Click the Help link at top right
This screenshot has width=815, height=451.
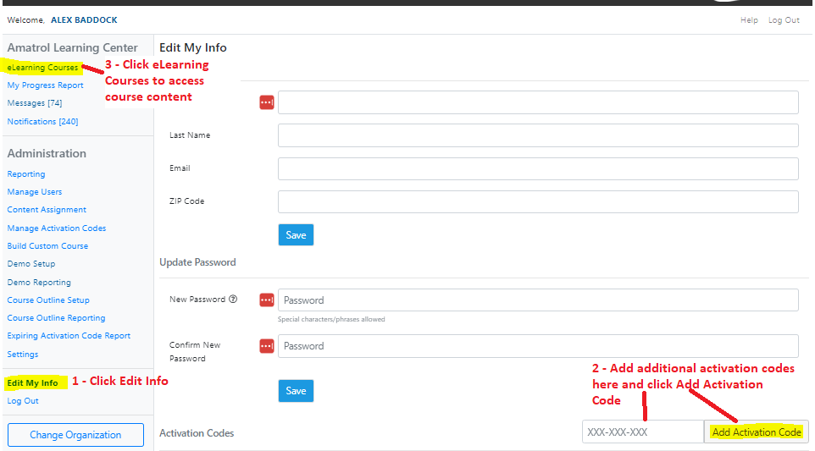click(749, 20)
